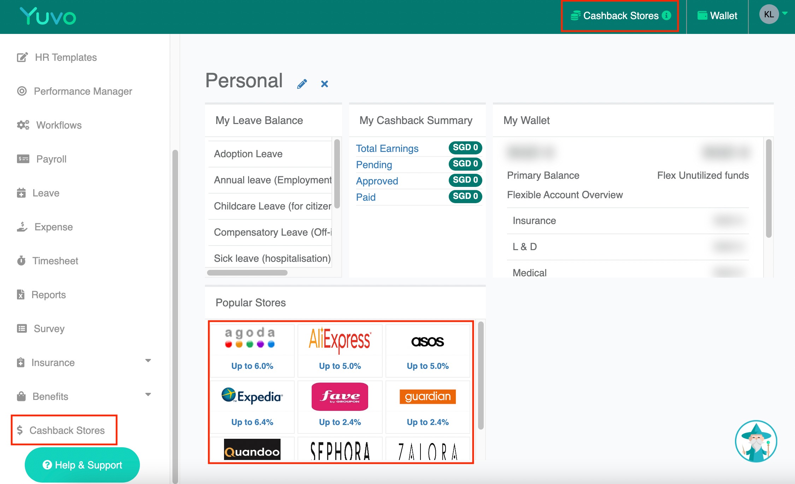Viewport: 795px width, 484px height.
Task: Click the Reports file icon
Action: [21, 294]
